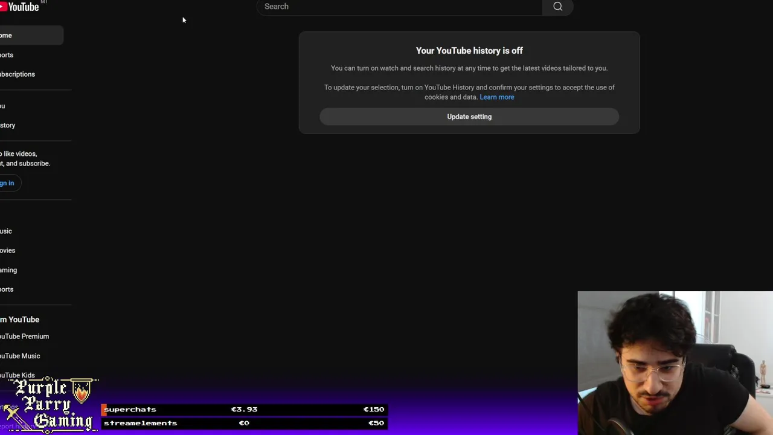
Task: Click the Update setting button
Action: pyautogui.click(x=469, y=117)
